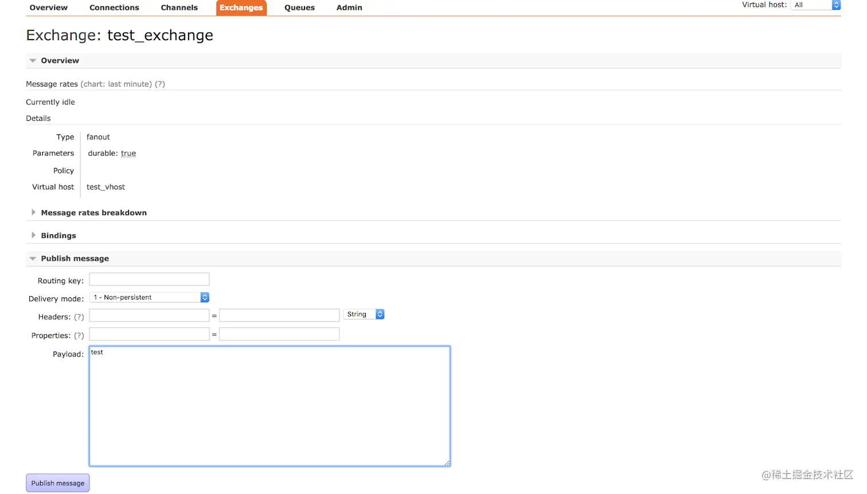The image size is (867, 494).
Task: Click the Routing key input field
Action: pyautogui.click(x=149, y=279)
